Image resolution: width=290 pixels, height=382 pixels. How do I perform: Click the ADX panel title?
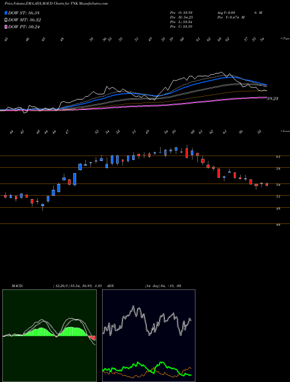click(x=111, y=285)
